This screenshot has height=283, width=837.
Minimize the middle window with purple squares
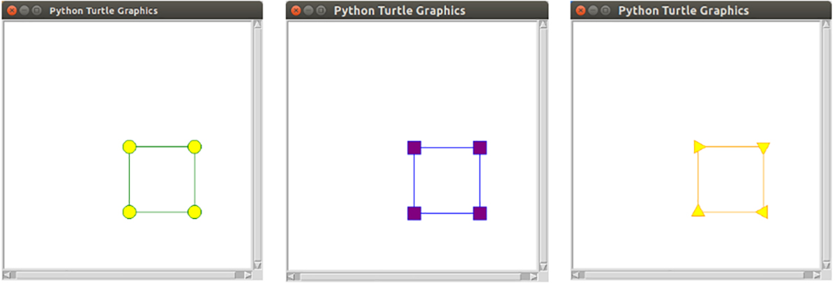tap(309, 10)
